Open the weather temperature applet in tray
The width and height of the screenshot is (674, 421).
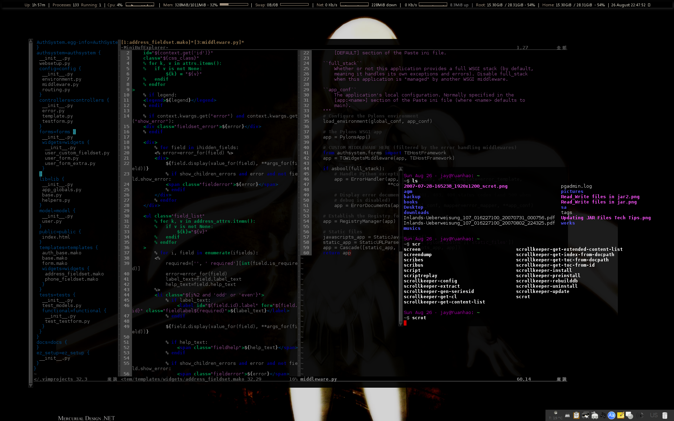(x=555, y=415)
